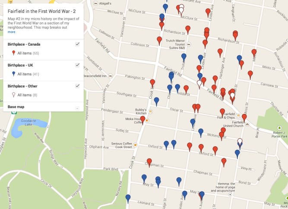
Task: Toggle the Birthplace - Other layer checkbox
Action: (77, 86)
